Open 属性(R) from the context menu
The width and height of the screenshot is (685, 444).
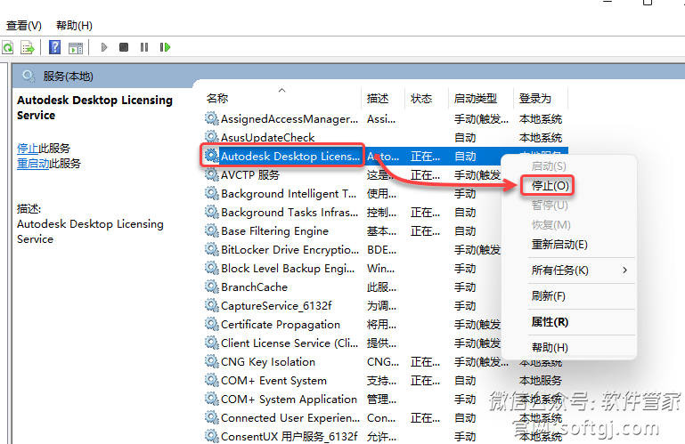point(550,321)
